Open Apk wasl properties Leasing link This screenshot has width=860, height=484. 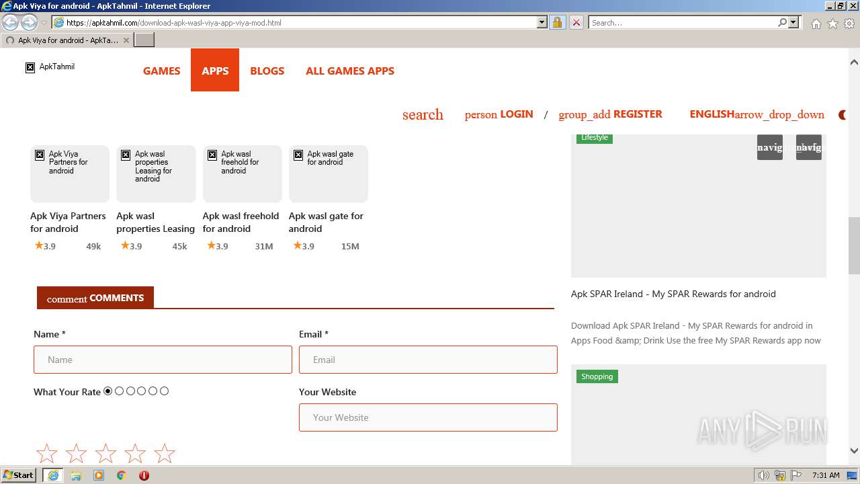pyautogui.click(x=155, y=222)
